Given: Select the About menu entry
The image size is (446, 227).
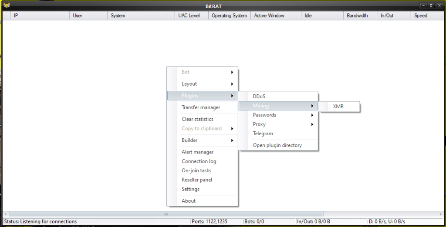Looking at the screenshot, I should [189, 201].
